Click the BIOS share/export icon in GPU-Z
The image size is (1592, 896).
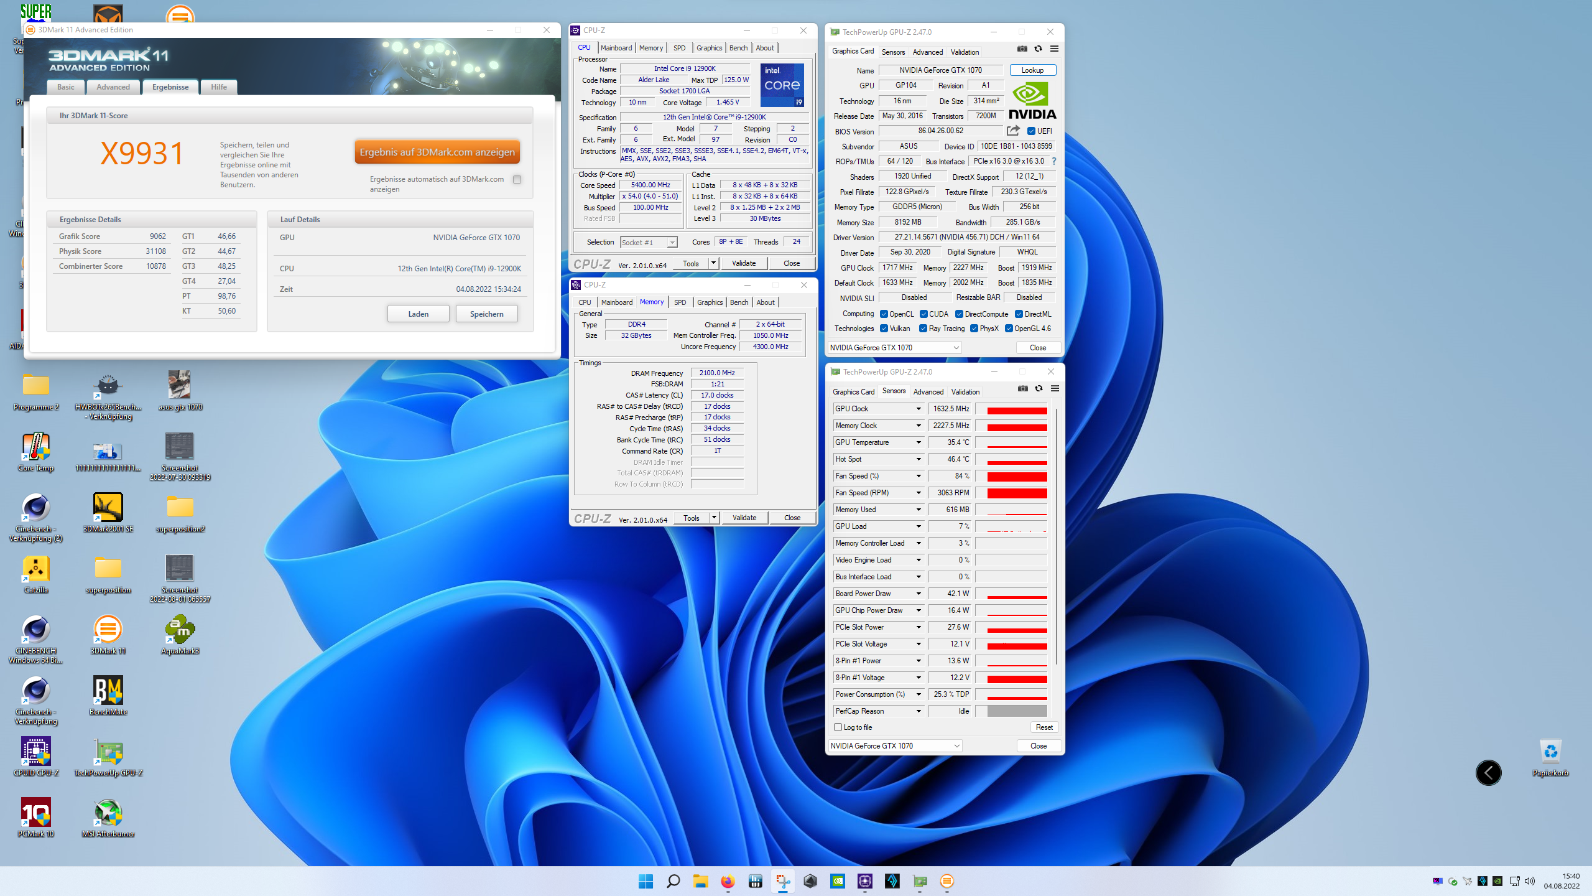point(1013,131)
